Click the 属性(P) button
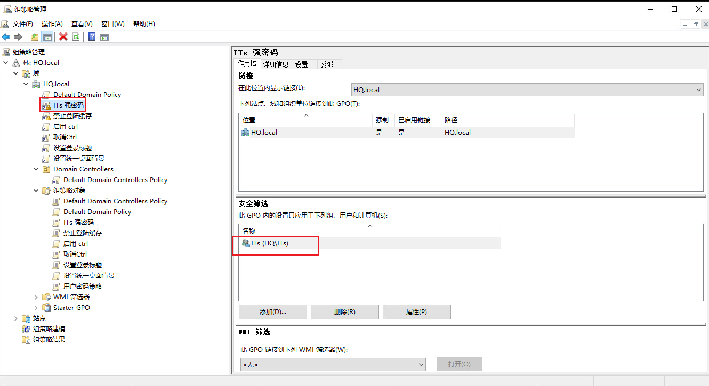 point(417,312)
